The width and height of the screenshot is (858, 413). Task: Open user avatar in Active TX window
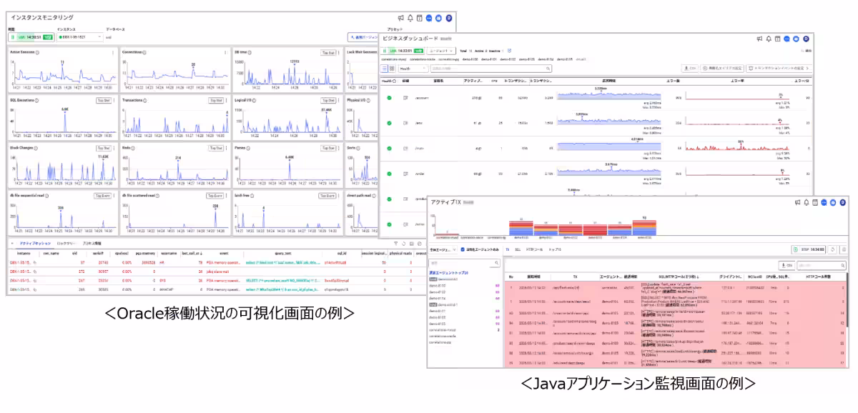[x=844, y=203]
